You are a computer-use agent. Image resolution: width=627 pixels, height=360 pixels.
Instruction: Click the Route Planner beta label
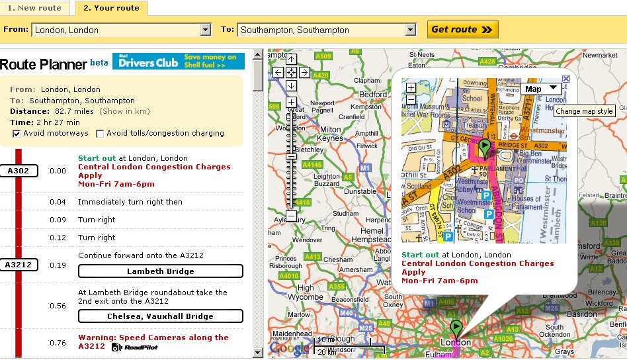click(54, 64)
